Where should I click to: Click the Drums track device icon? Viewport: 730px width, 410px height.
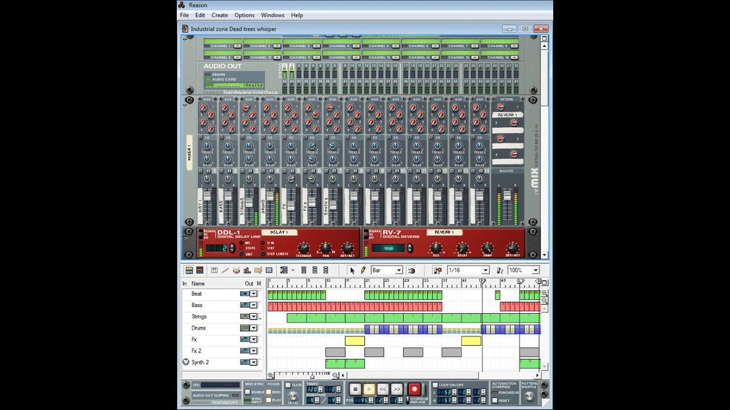(245, 328)
